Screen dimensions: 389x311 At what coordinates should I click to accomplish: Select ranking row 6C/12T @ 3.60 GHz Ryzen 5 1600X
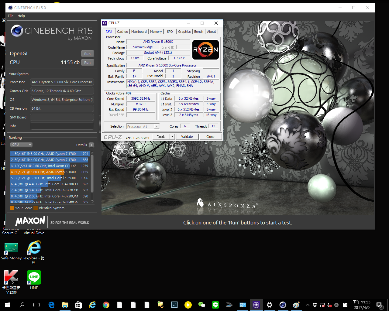[x=50, y=172]
